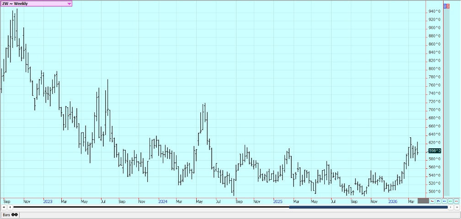Jump to latest bars with double-right arrow

click(456, 207)
